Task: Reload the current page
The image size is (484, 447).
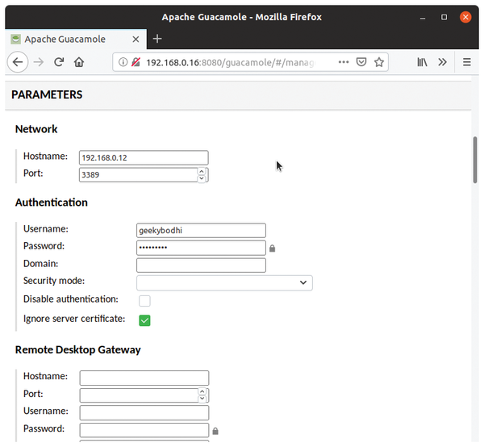Action: (x=59, y=62)
